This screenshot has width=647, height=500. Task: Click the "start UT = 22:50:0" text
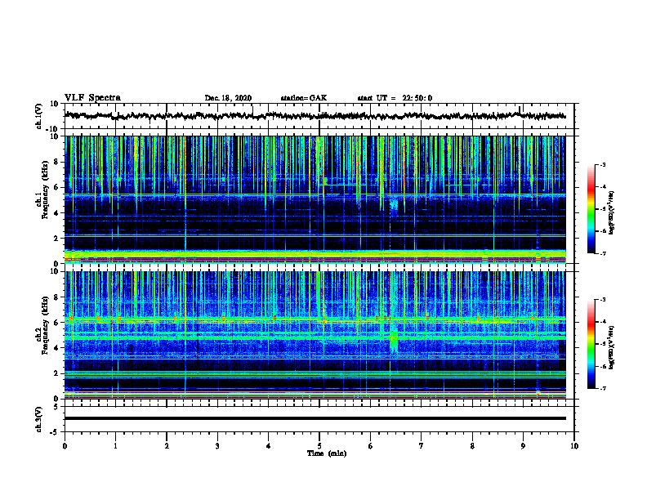coord(395,98)
